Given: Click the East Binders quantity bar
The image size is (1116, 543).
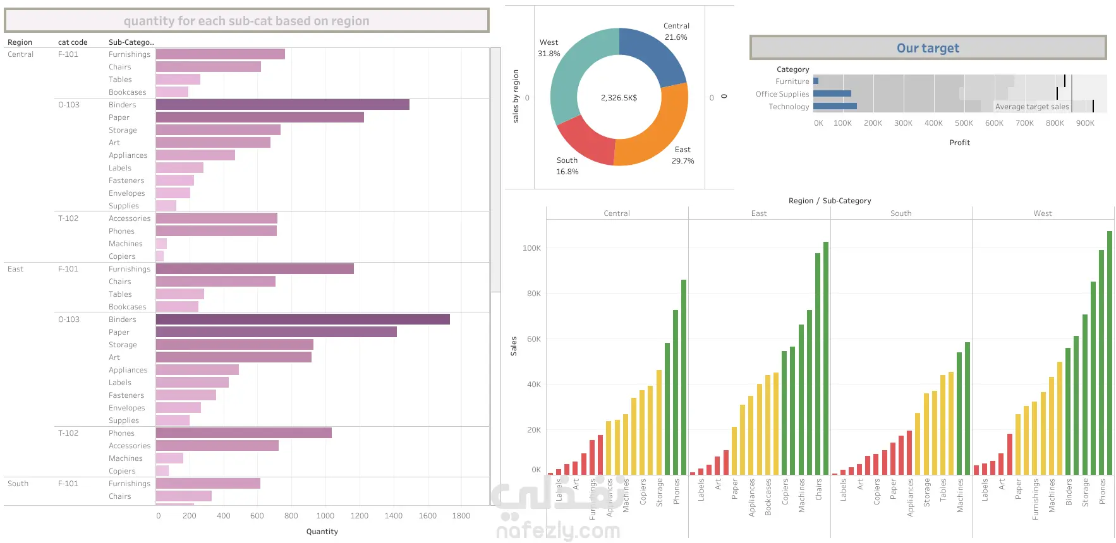Looking at the screenshot, I should point(303,319).
